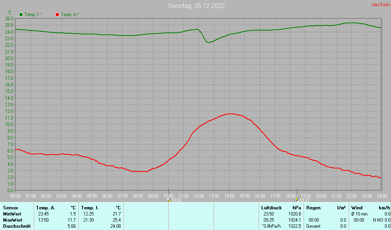Click the 24:00 tick label on time axis

click(382, 196)
